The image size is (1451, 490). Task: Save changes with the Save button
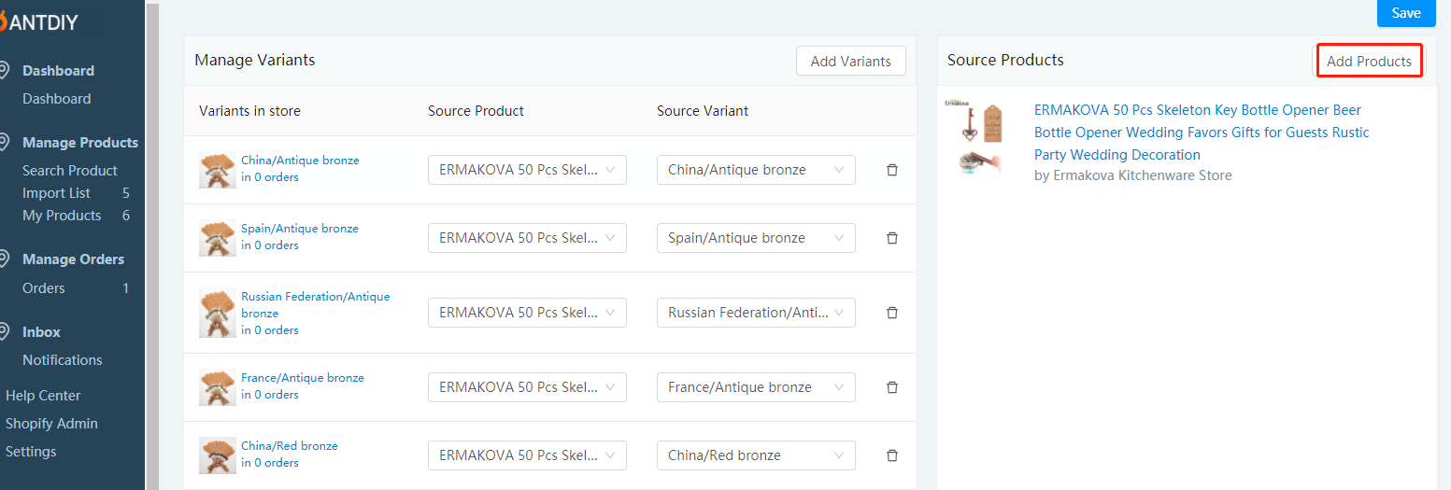[x=1406, y=13]
